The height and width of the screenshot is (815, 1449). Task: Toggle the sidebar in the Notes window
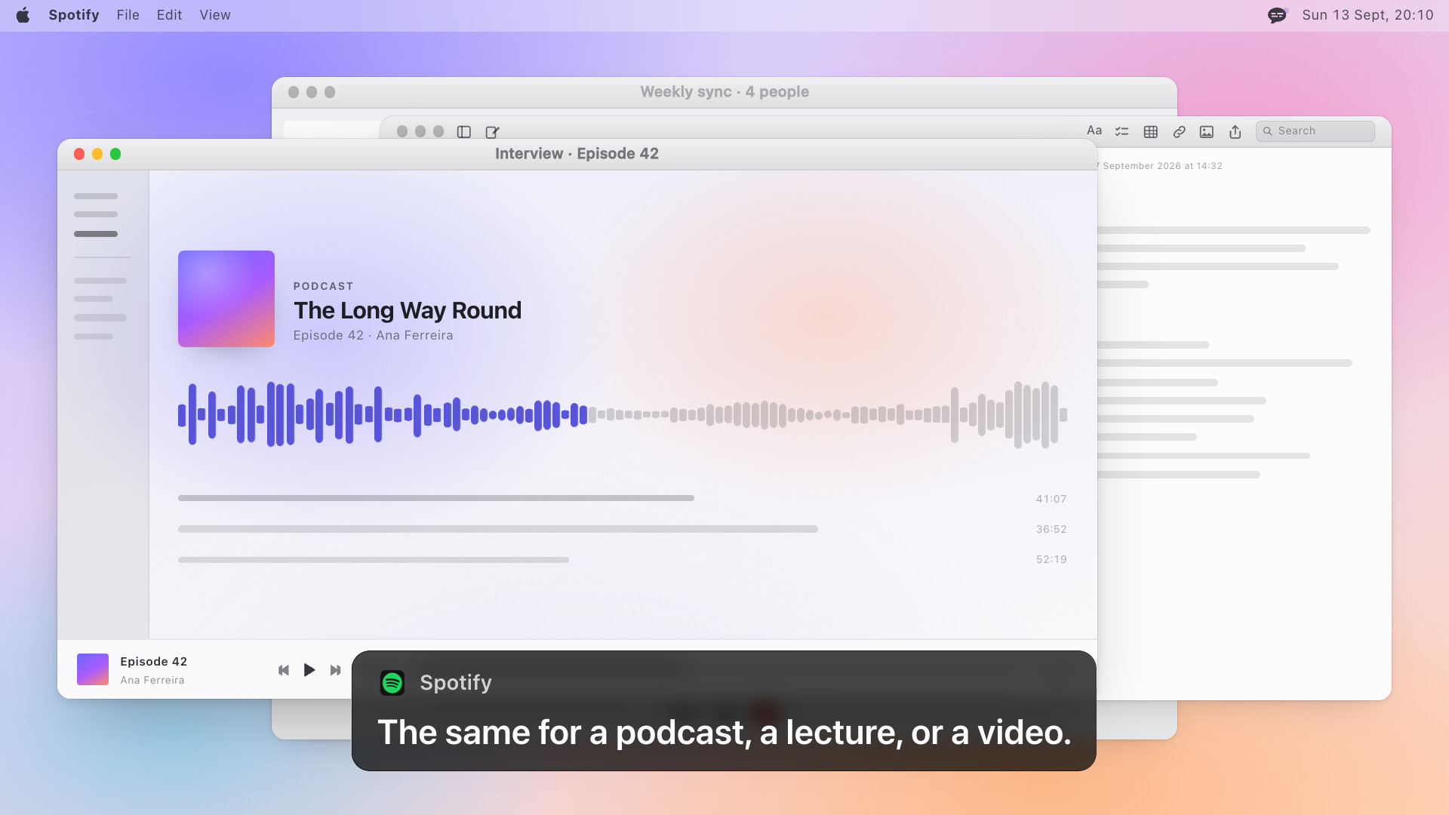click(x=464, y=132)
